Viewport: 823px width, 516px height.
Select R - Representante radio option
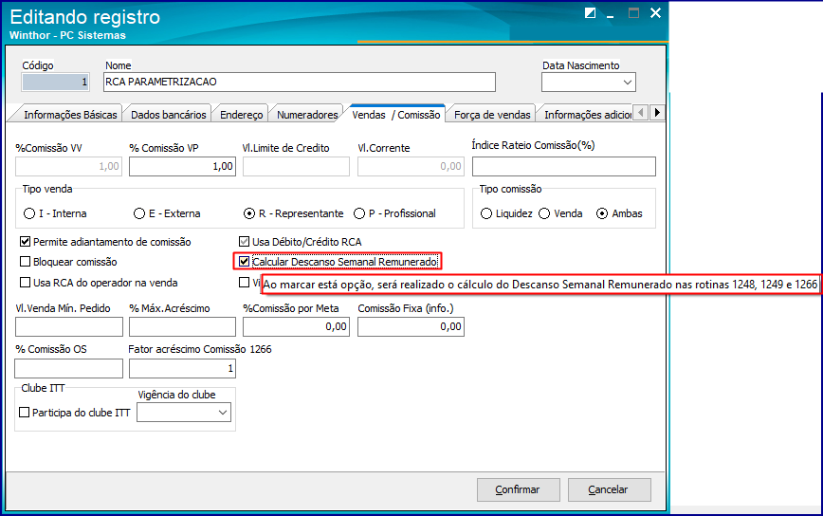click(294, 213)
